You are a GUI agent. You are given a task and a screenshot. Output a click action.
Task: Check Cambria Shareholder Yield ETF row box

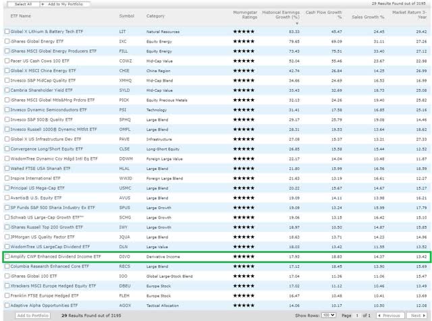[7, 90]
